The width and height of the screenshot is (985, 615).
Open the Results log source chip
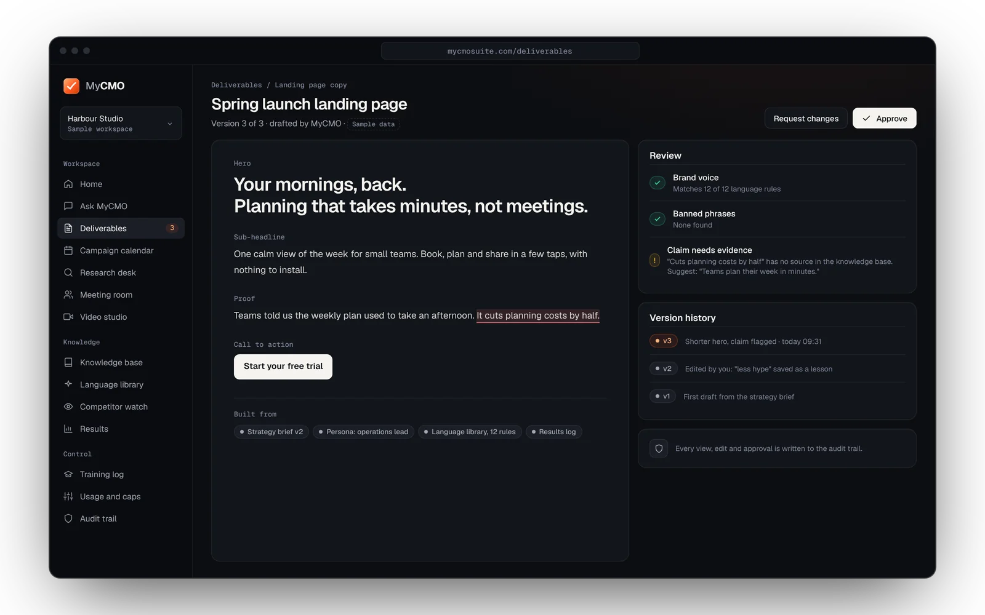(x=554, y=432)
